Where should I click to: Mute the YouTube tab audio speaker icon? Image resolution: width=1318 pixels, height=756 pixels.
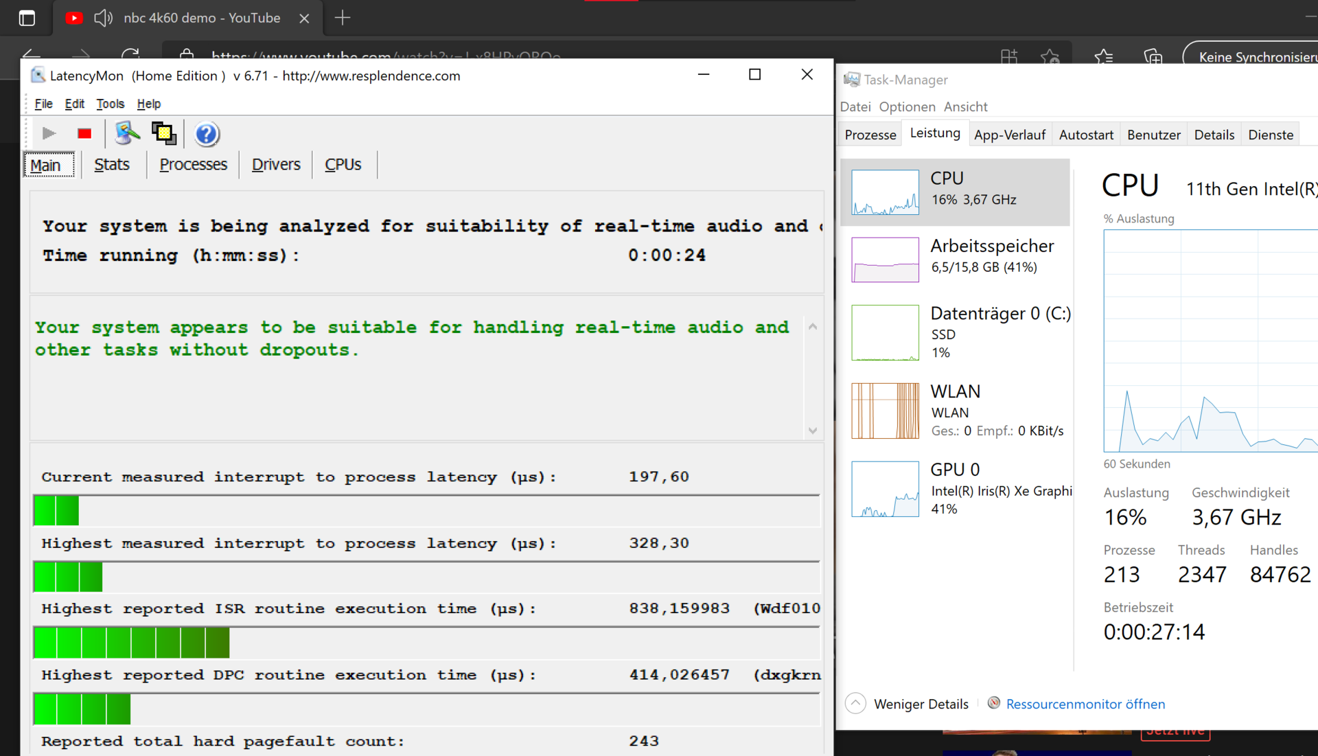point(103,18)
